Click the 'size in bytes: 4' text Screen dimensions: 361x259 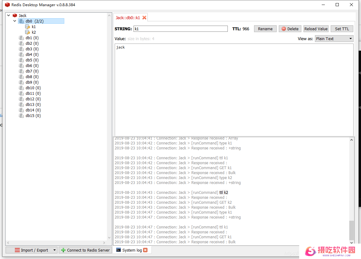coord(141,39)
